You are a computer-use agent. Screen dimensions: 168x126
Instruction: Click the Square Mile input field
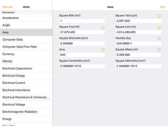(x=82, y=21)
